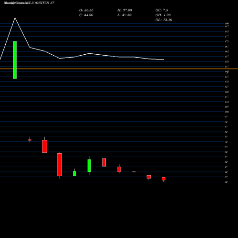Select the red candlestick spanning 47 to 55

(x=104, y=162)
